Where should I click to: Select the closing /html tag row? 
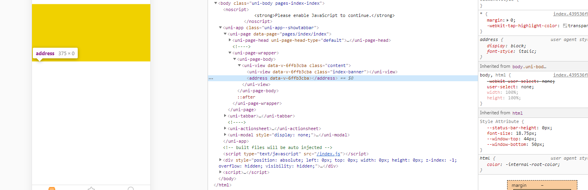[222, 185]
